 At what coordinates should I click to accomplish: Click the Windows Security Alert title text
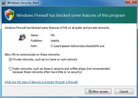pos(23,3)
